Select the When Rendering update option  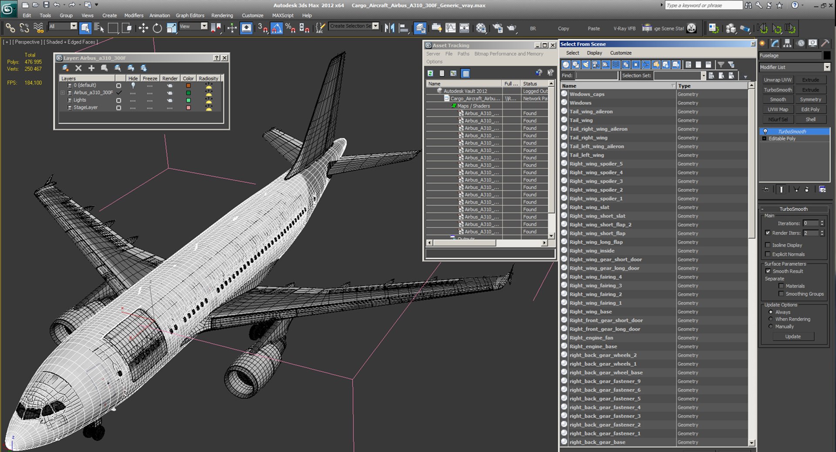(x=771, y=319)
